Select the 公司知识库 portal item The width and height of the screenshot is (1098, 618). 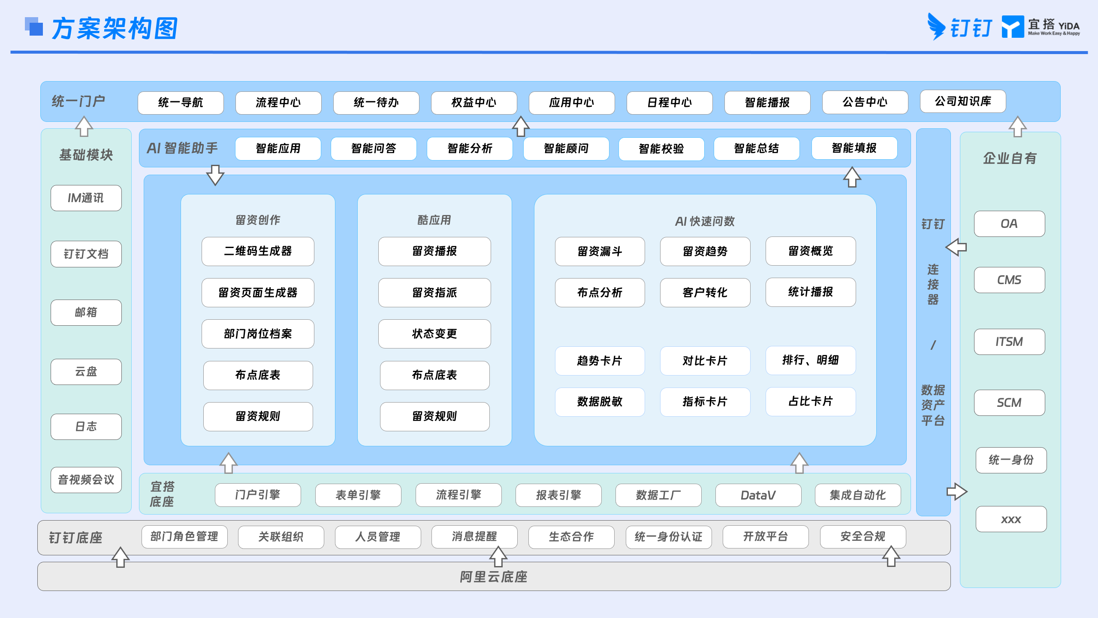963,101
